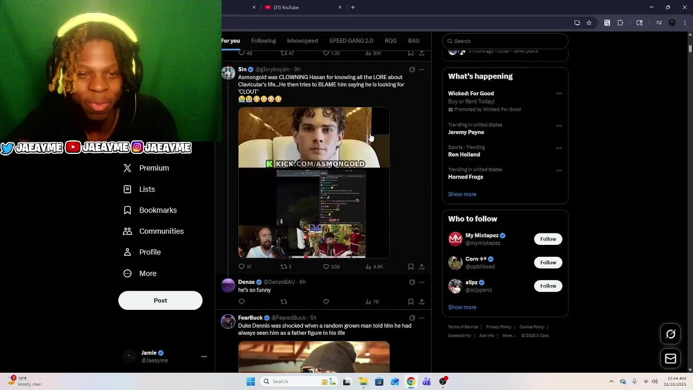Open more options for Jeremy Payne trend
Screen dimensions: 693x390
(x=559, y=126)
